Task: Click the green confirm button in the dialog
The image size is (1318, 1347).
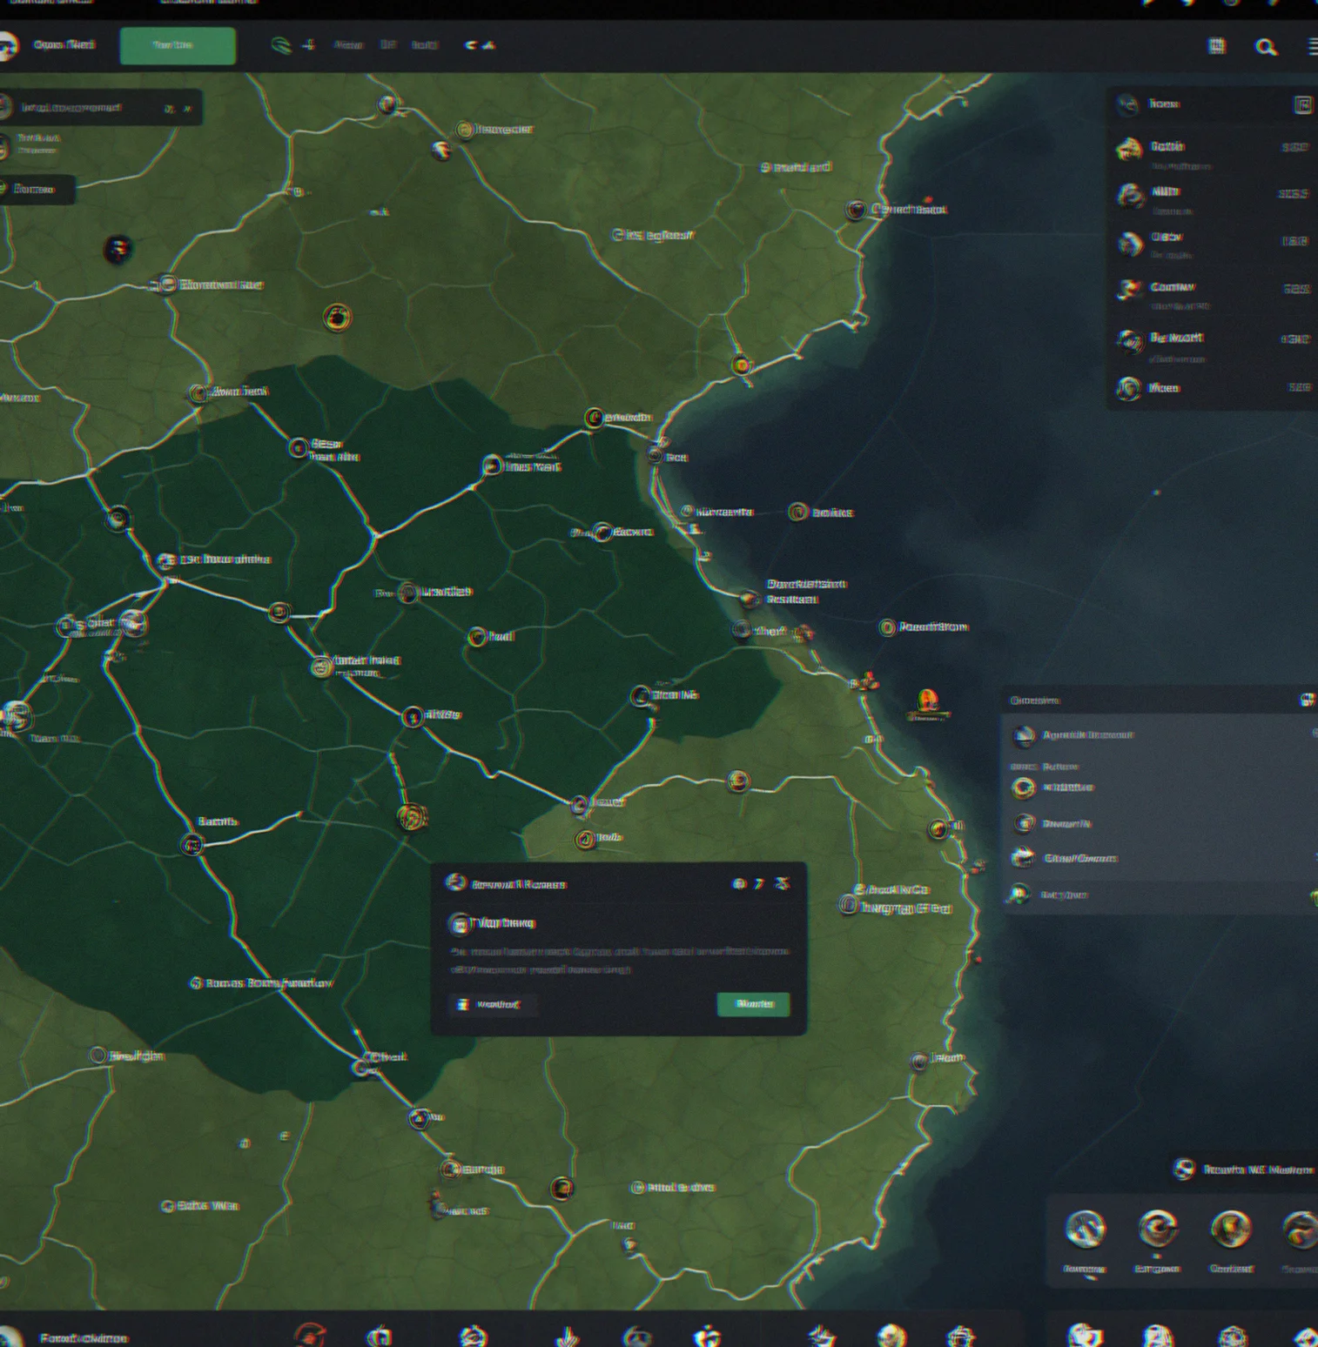Action: tap(753, 1004)
